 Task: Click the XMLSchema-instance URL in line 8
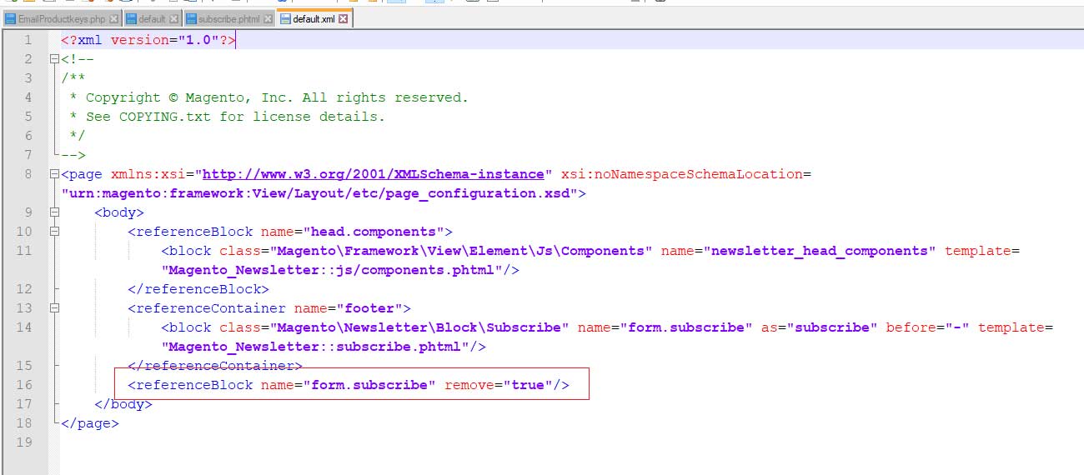coord(374,174)
